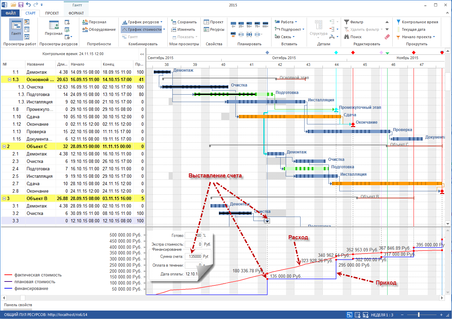Image resolution: width=452 pixels, height=319 pixels.
Task: Collapse the Объект B group row
Action: (x=4, y=199)
